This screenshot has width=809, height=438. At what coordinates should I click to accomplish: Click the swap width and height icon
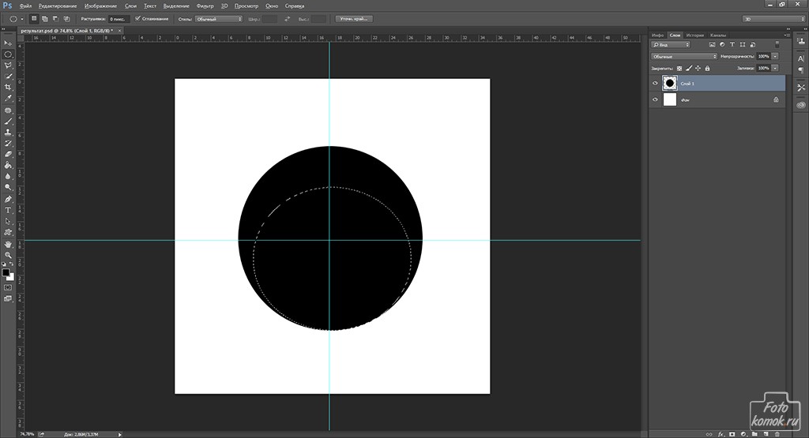coord(287,19)
